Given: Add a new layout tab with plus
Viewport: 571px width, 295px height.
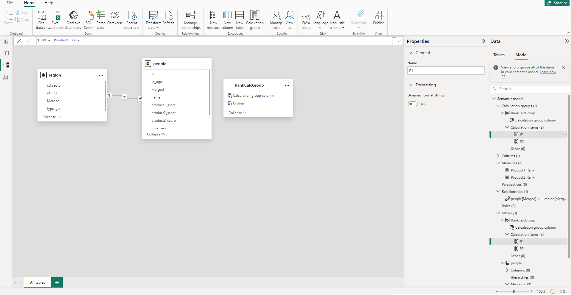Looking at the screenshot, I should click(x=57, y=282).
